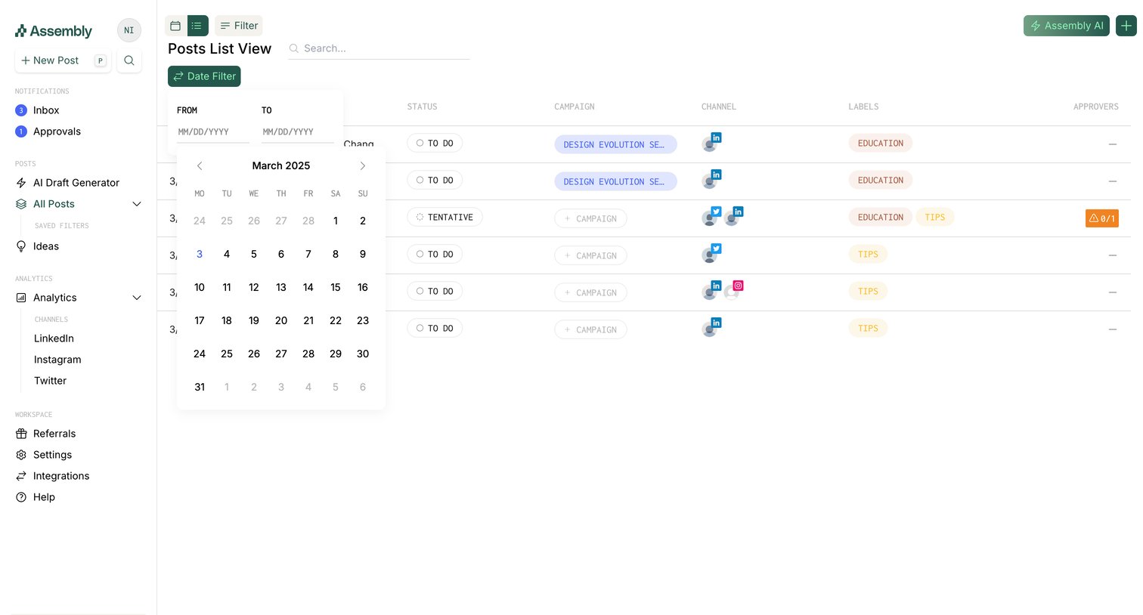Focus the Search posts field
The image size is (1143, 615).
[379, 48]
